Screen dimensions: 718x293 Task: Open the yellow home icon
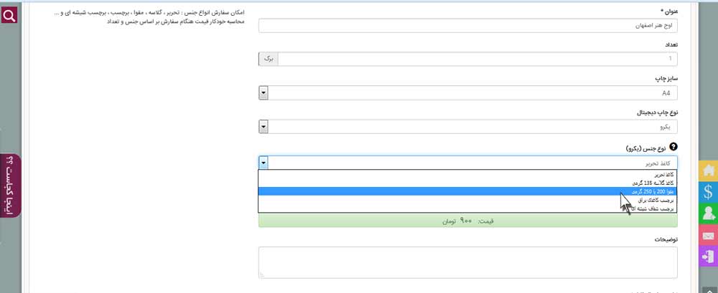point(708,170)
